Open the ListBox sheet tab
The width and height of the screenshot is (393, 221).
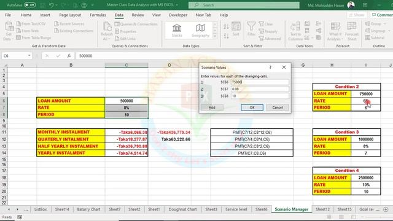point(41,209)
